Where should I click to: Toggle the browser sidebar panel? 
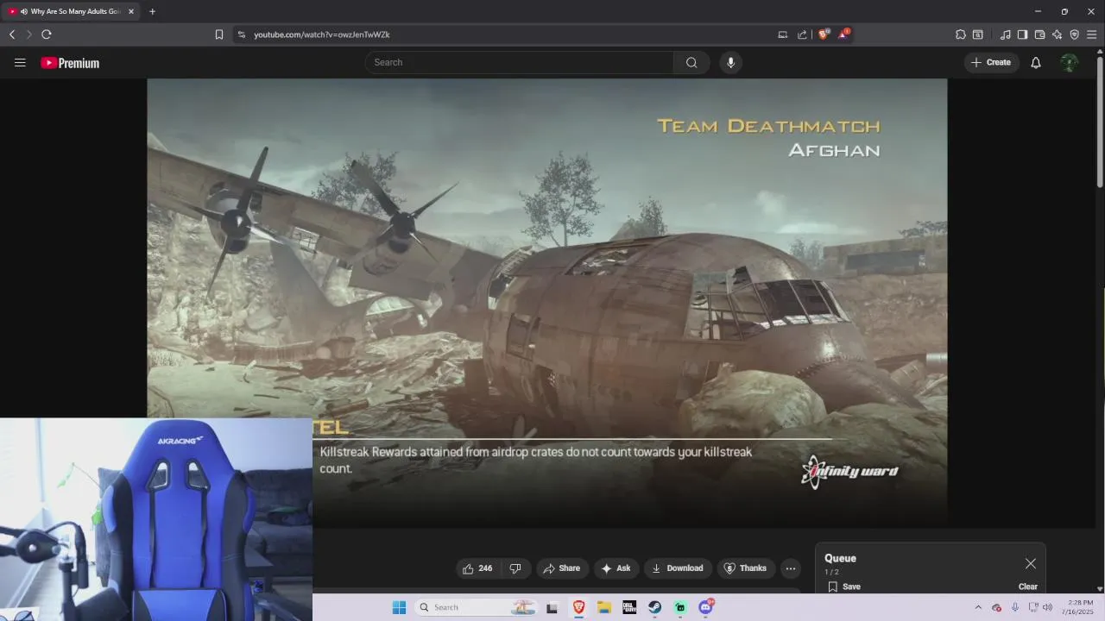(x=1022, y=34)
